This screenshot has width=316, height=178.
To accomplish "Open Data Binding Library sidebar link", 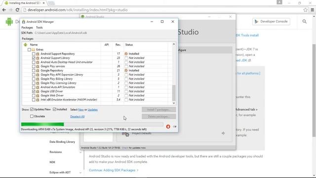I will (x=62, y=142).
